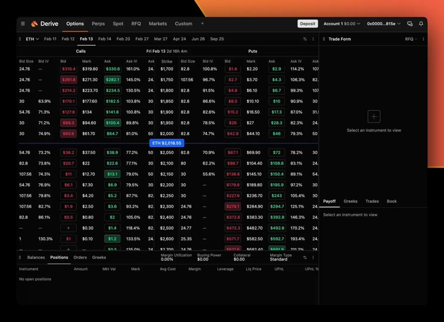Switch to Orders tab
The height and width of the screenshot is (322, 444).
(80, 257)
